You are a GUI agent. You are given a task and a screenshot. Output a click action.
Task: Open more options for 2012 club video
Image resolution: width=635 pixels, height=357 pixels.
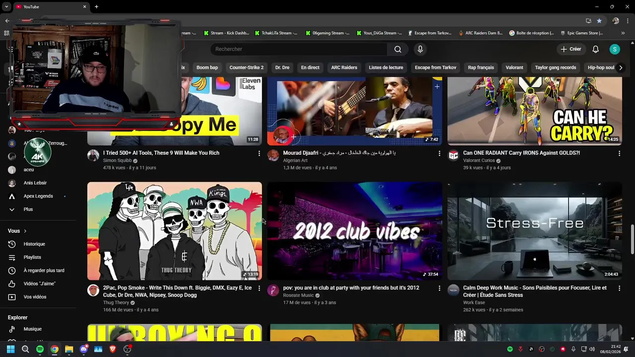point(439,289)
